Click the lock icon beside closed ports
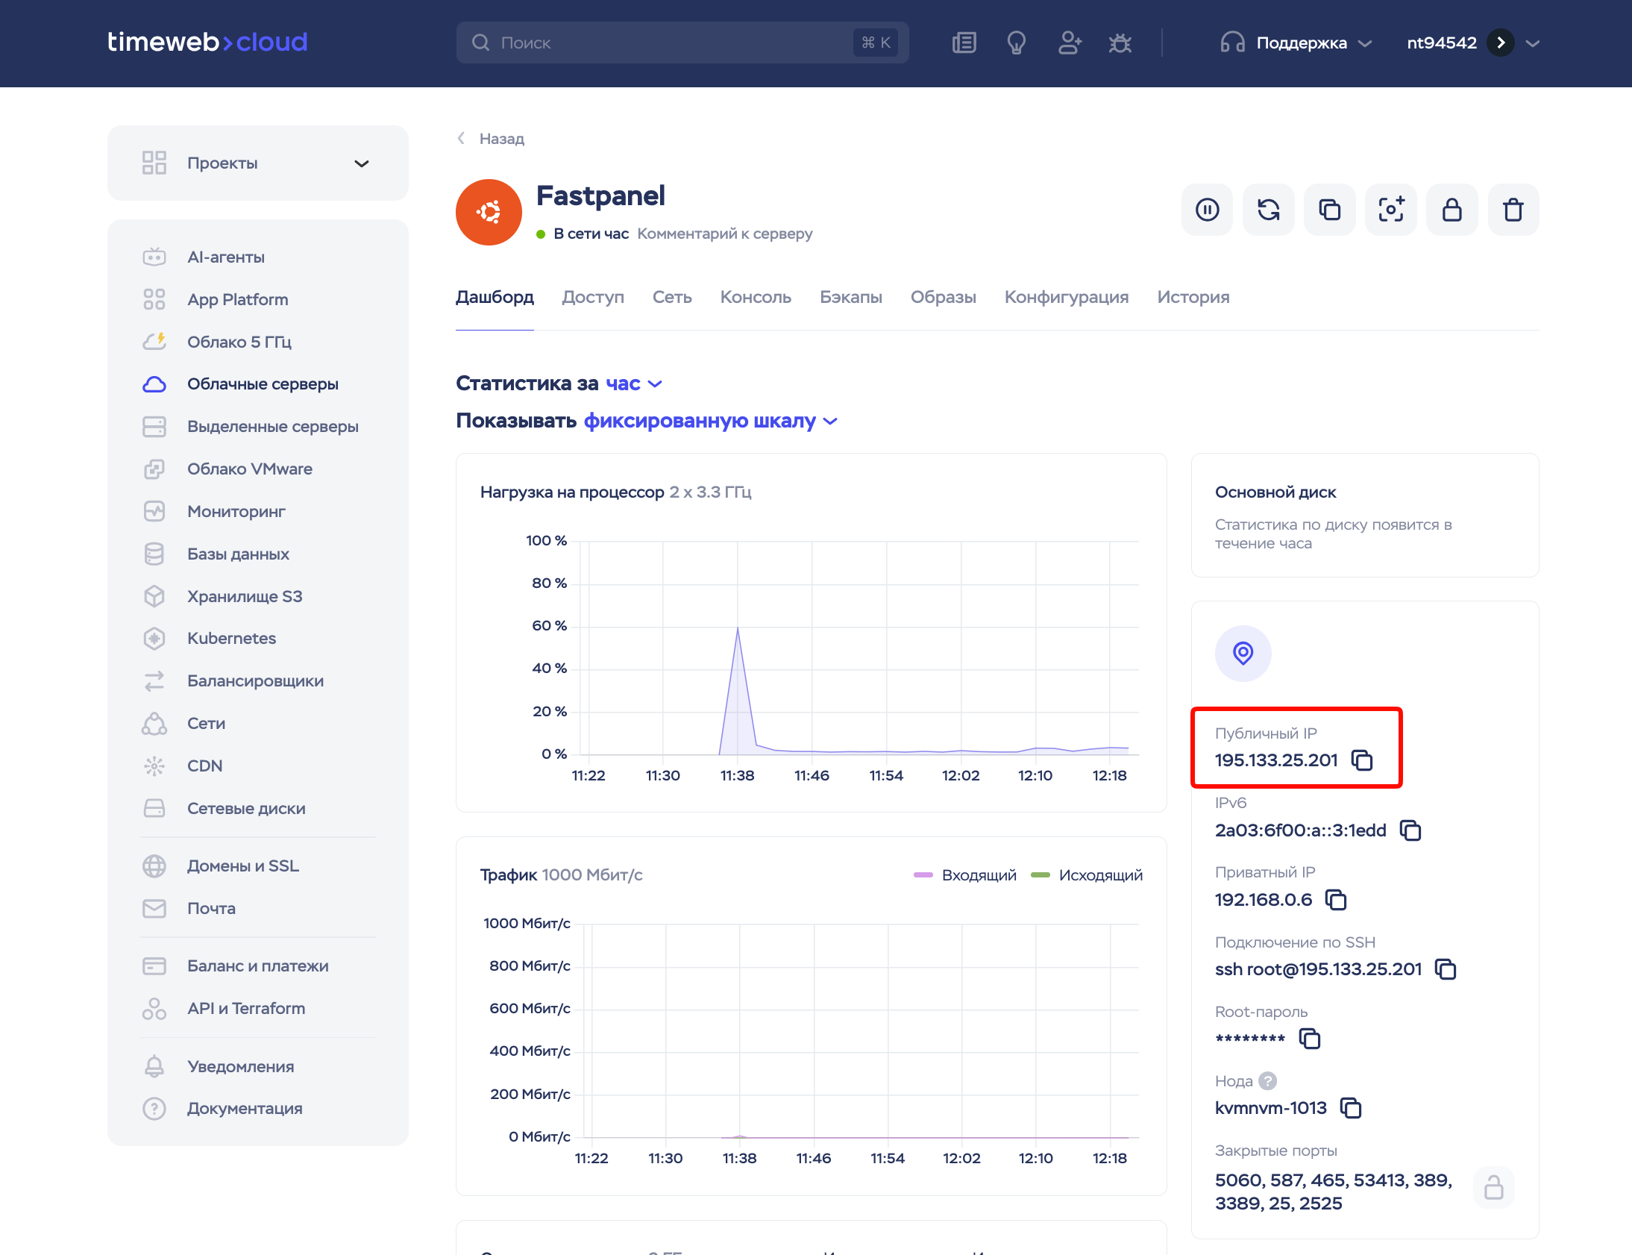The width and height of the screenshot is (1632, 1255). point(1493,1187)
